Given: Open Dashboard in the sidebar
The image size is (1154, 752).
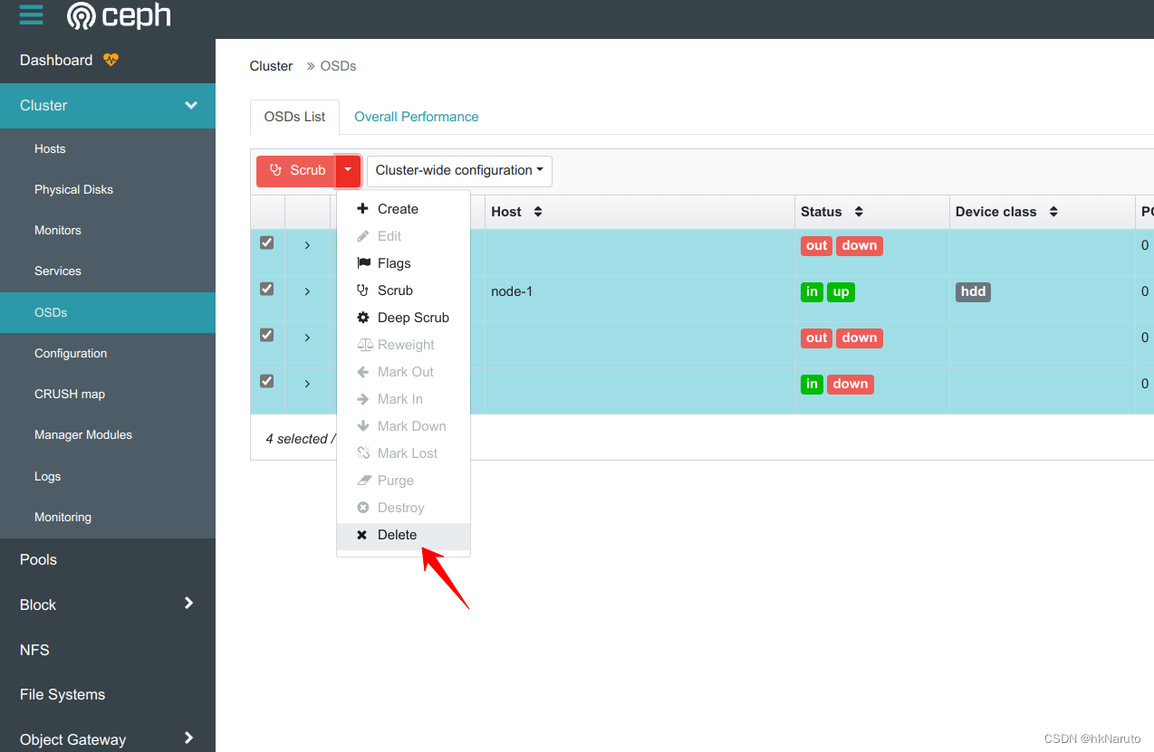Looking at the screenshot, I should [108, 61].
